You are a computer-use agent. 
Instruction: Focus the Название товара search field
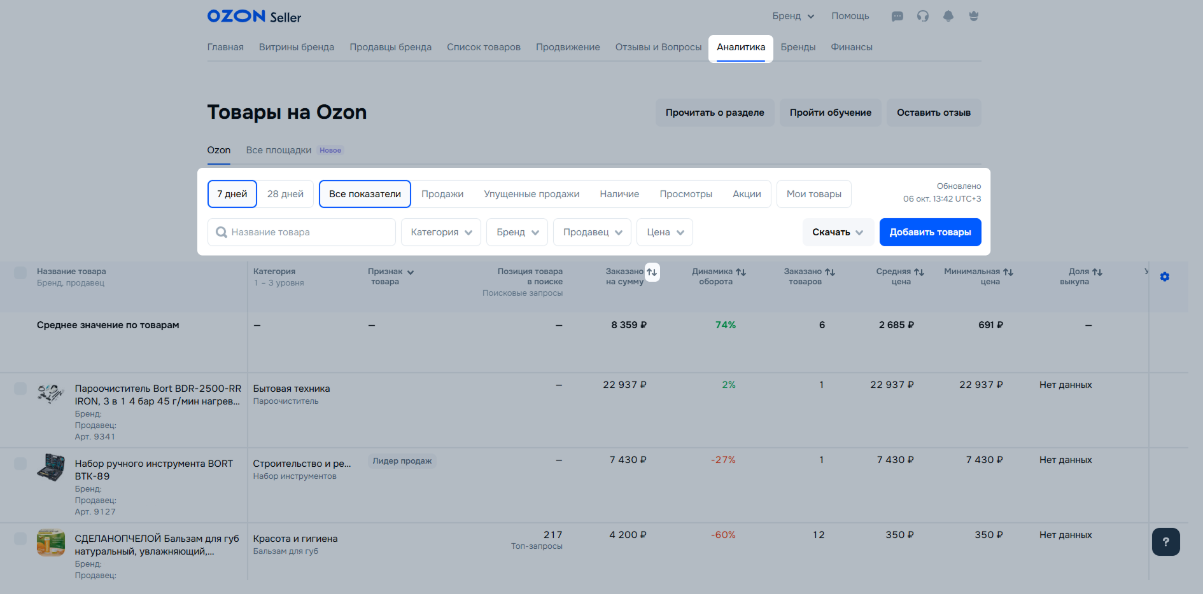(302, 232)
